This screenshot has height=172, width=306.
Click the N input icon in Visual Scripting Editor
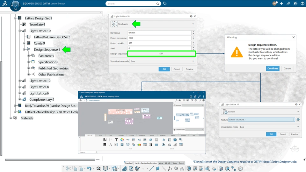click(105, 140)
